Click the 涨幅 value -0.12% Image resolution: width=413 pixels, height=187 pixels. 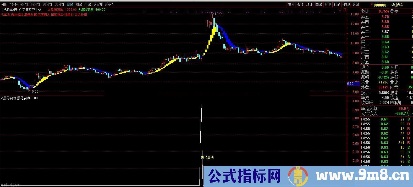383,77
